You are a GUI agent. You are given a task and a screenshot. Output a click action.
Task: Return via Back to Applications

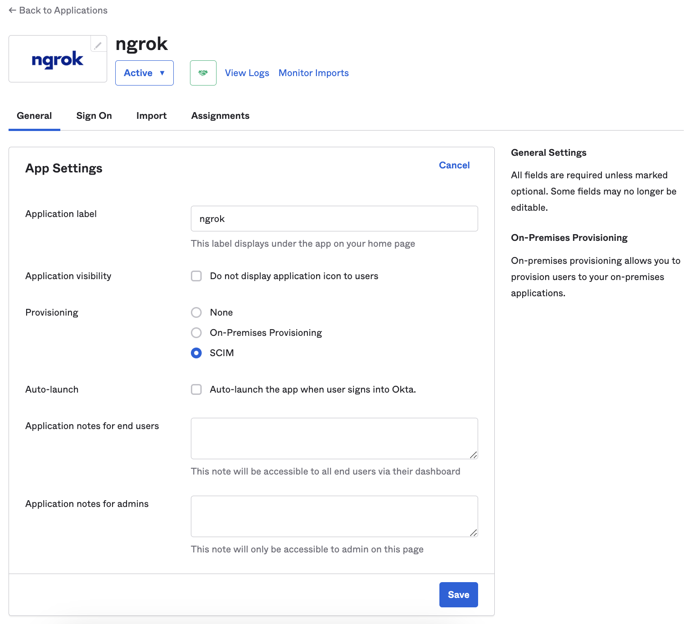coord(63,10)
